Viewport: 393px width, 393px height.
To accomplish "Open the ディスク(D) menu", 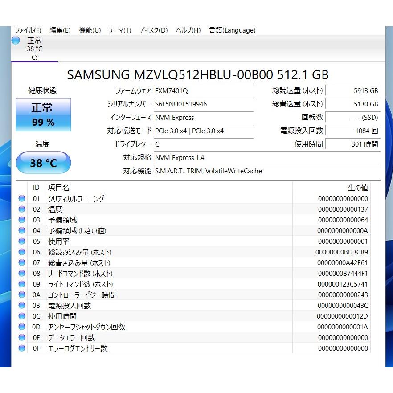I will pyautogui.click(x=153, y=30).
